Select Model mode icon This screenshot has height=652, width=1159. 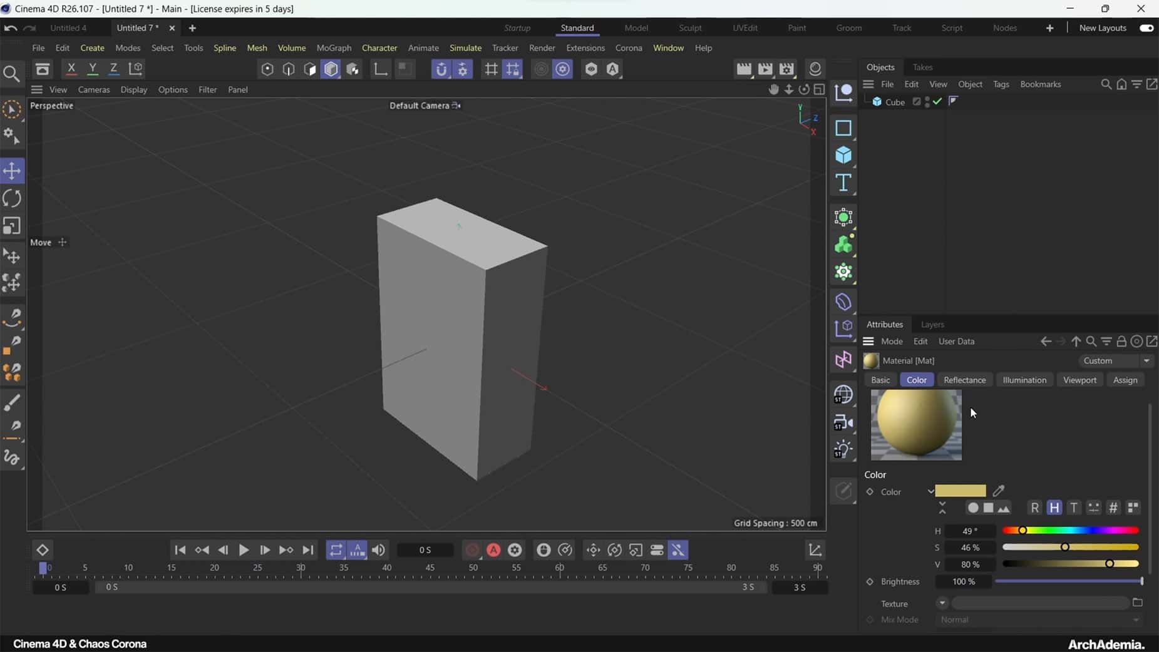click(x=331, y=69)
